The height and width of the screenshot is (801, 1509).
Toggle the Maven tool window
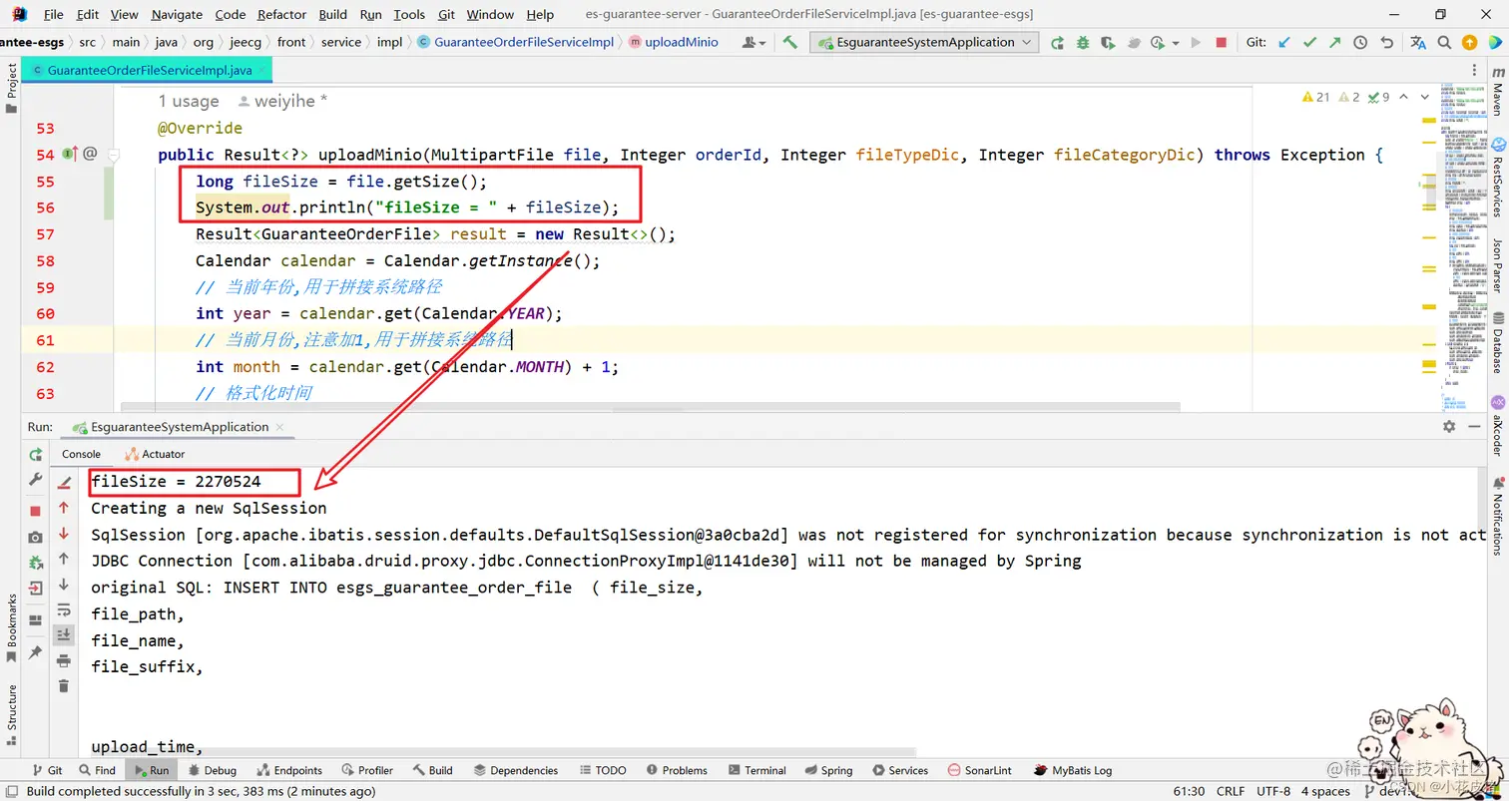coord(1497,93)
